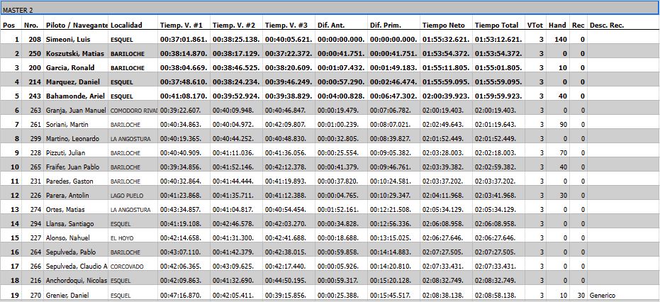Click the Generico cell in Grenier's row
The image size is (660, 302).
coord(603,295)
